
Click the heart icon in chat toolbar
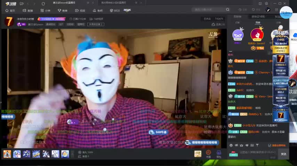[x=247, y=145]
